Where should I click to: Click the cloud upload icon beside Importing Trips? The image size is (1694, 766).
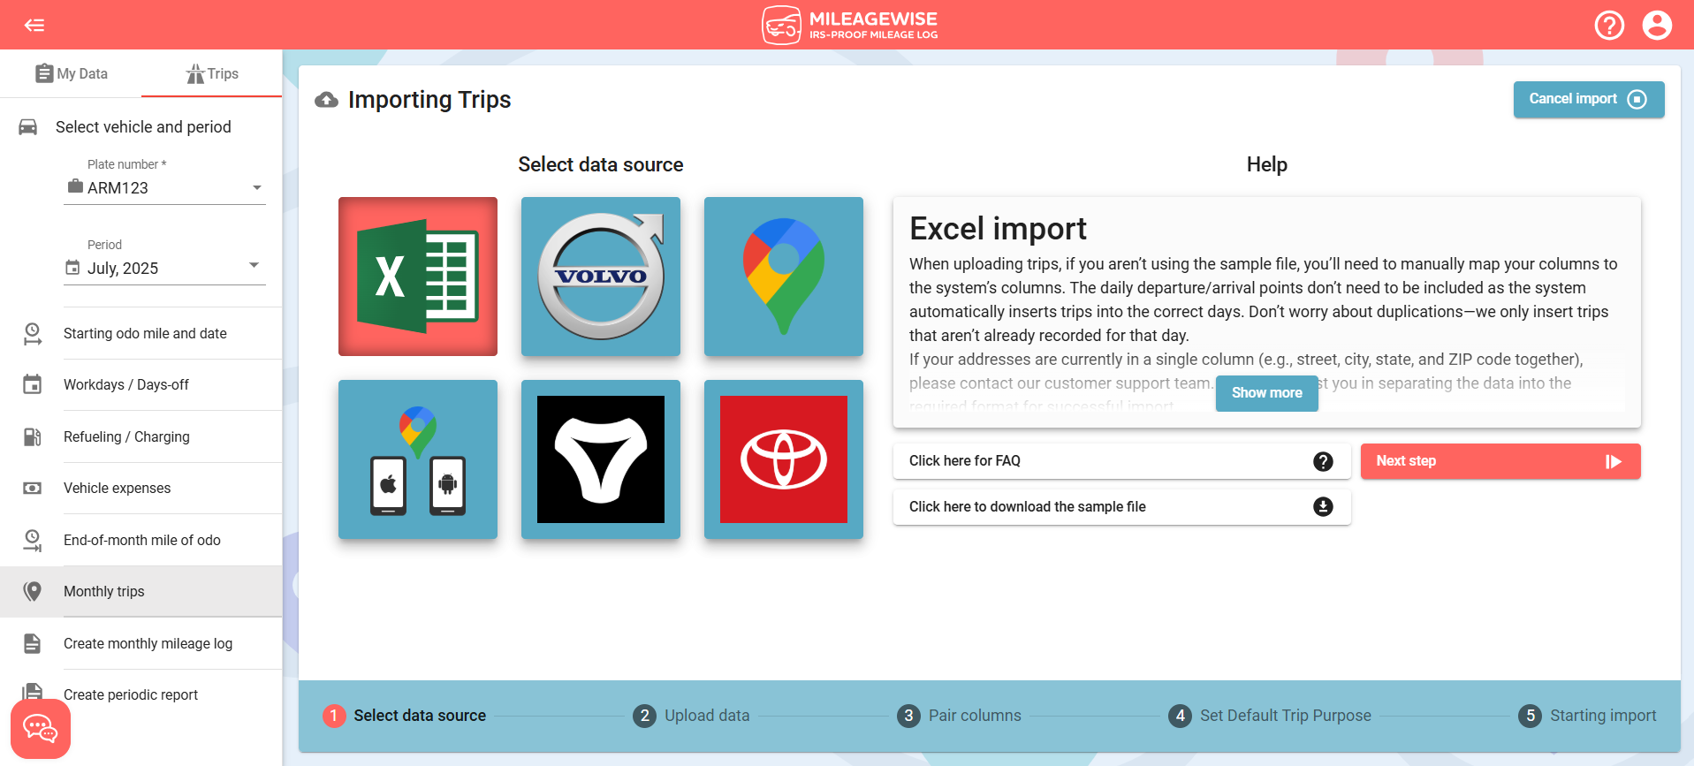point(326,100)
